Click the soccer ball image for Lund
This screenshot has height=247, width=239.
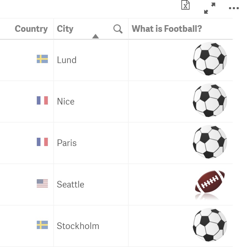click(x=210, y=59)
